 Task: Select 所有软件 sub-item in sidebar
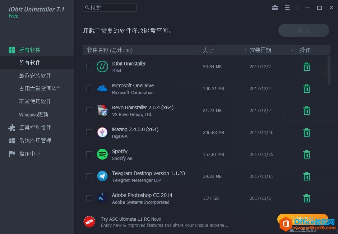point(37,63)
